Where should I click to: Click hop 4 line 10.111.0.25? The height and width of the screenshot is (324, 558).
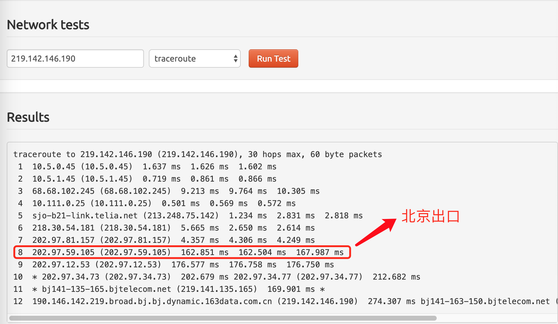(157, 203)
